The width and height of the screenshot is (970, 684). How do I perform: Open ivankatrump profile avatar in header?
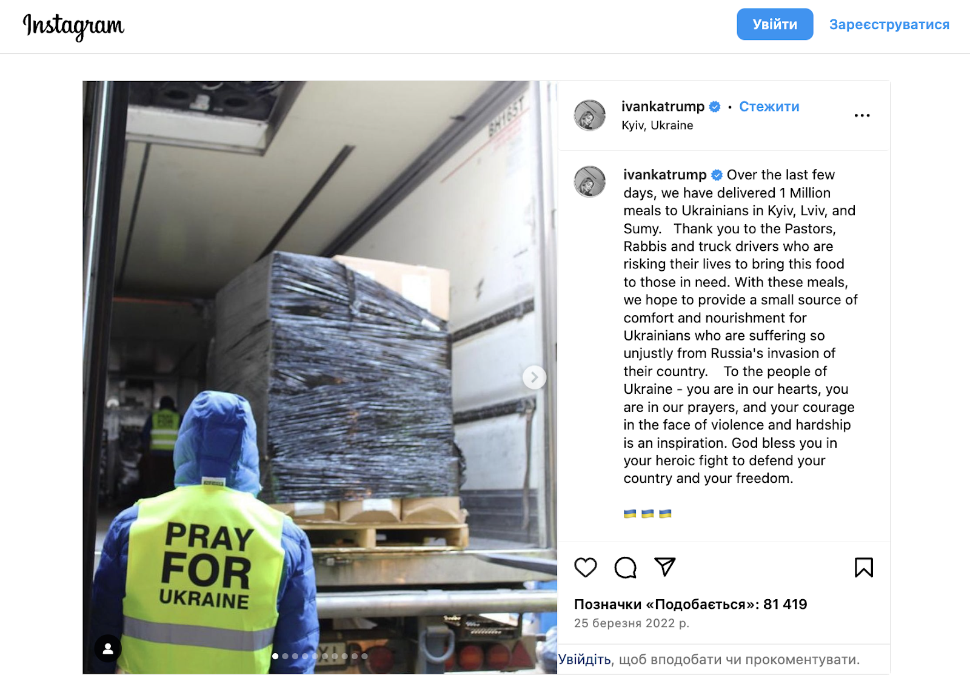(590, 115)
